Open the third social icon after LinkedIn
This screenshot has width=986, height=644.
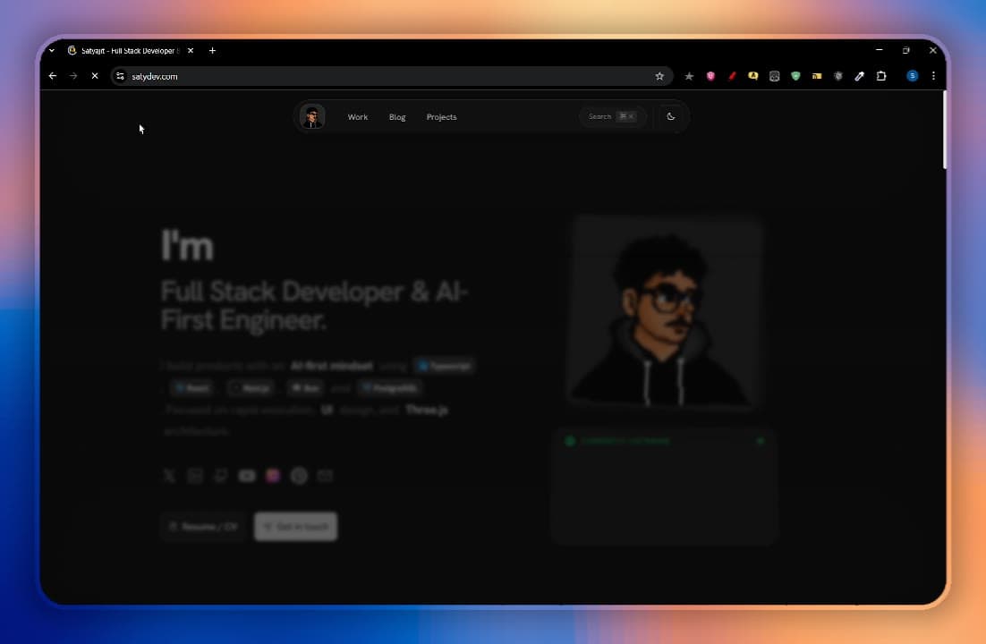pos(221,476)
